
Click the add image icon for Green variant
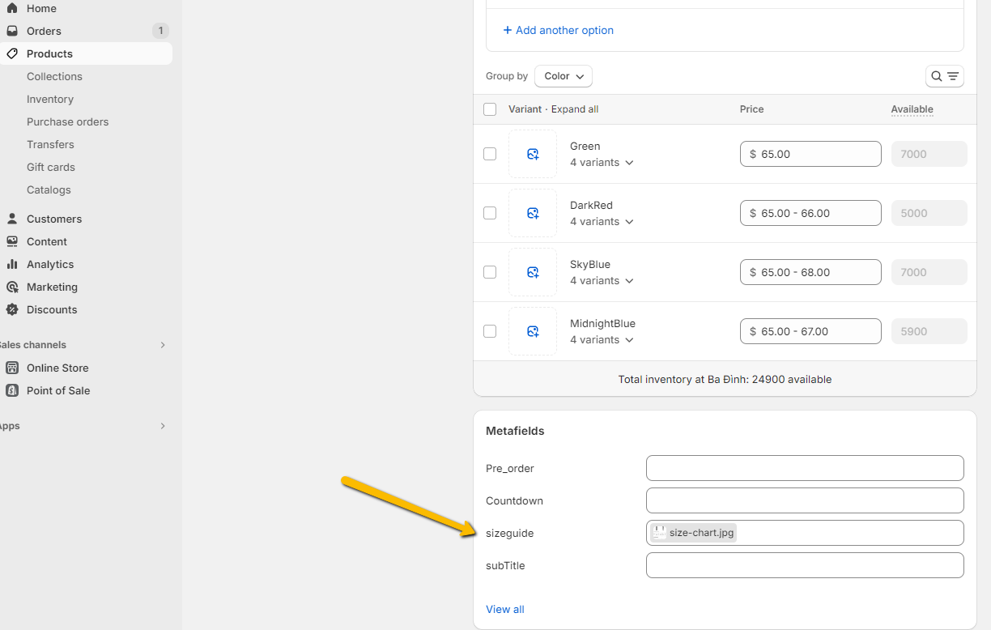[x=533, y=154]
